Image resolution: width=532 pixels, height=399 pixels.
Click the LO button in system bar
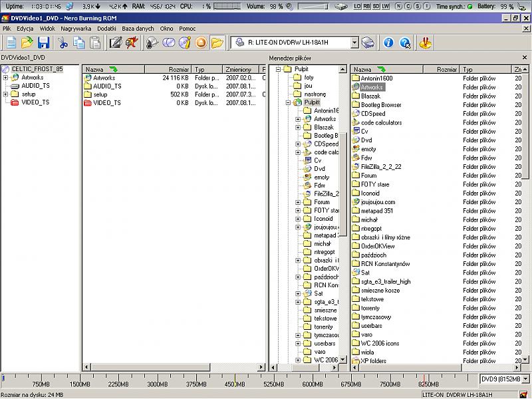coord(357,6)
